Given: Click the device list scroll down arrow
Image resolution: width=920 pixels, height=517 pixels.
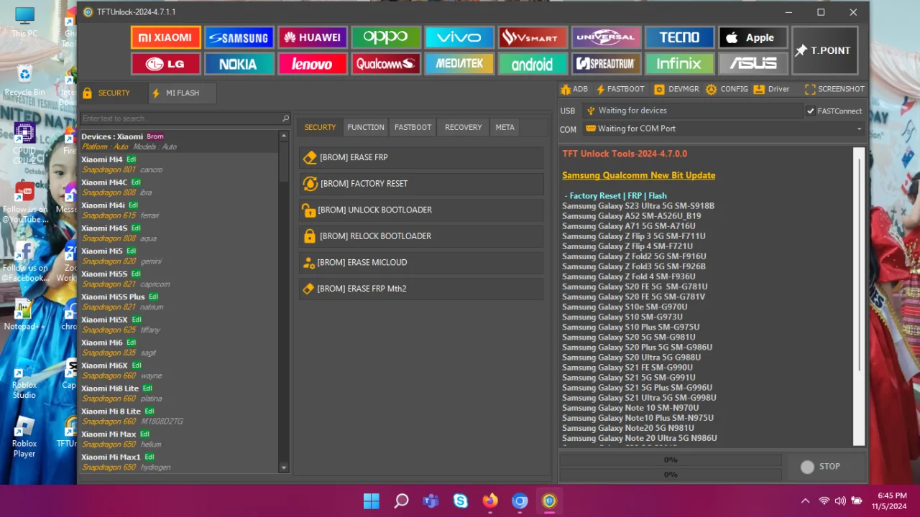Looking at the screenshot, I should (x=284, y=467).
